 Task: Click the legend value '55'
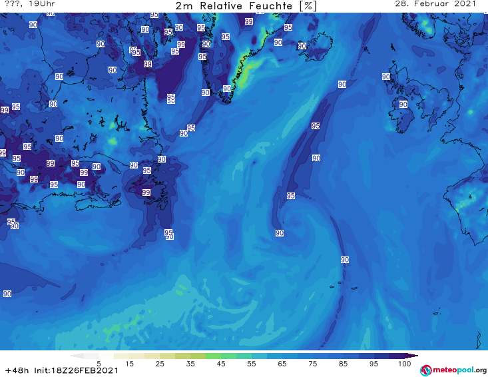click(x=252, y=364)
